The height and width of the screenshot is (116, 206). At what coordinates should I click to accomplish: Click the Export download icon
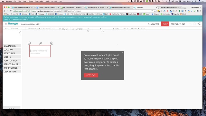[x=73, y=29]
